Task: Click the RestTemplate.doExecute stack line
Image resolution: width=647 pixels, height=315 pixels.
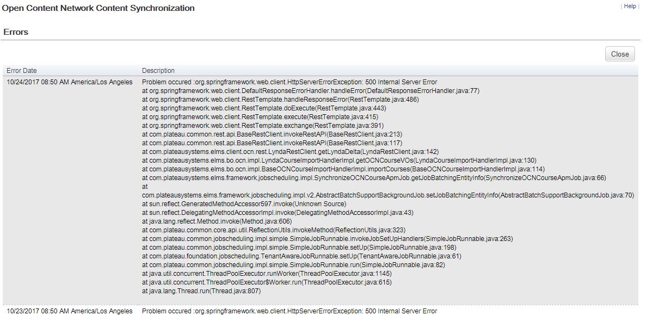Action: point(264,108)
